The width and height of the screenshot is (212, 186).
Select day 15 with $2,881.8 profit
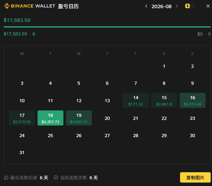click(x=164, y=100)
